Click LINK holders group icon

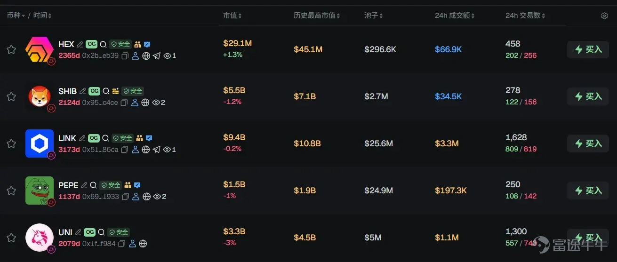[x=139, y=138]
